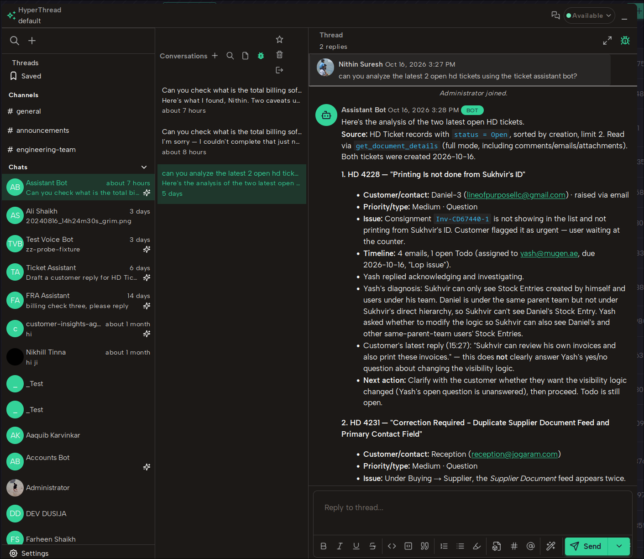Open the Available status dropdown

pos(589,16)
